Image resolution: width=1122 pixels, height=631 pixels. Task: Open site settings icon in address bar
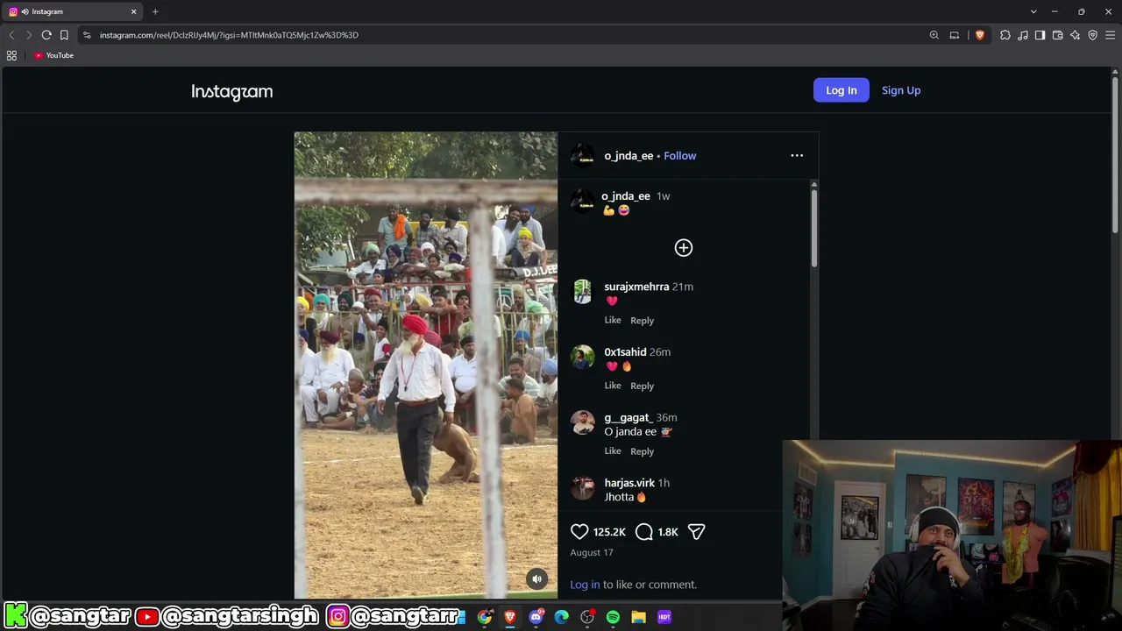point(86,35)
